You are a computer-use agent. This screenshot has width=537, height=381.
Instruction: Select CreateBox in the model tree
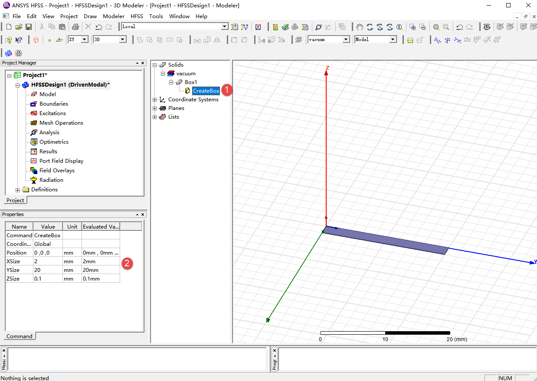click(206, 91)
